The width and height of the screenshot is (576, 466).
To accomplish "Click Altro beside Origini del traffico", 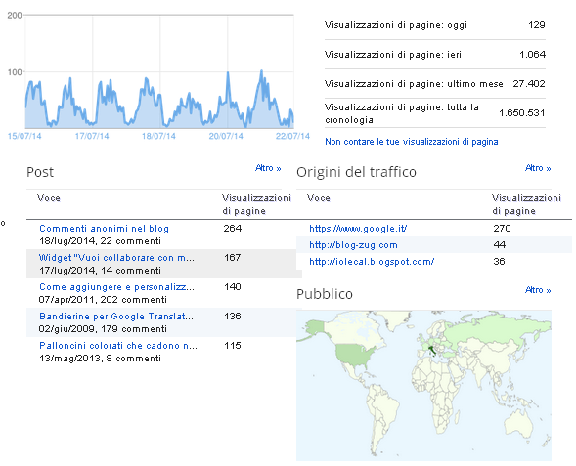I will (x=538, y=168).
